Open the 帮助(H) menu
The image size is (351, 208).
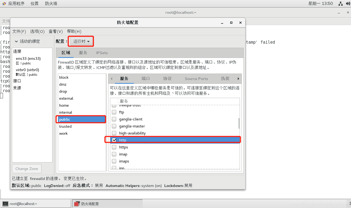tap(74, 31)
